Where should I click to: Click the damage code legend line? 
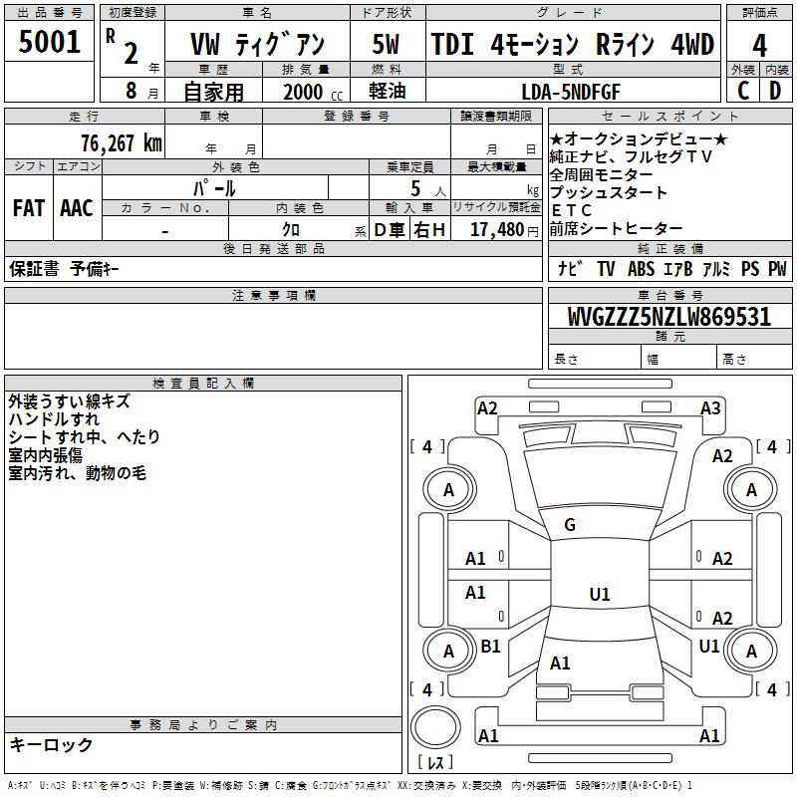click(x=351, y=785)
